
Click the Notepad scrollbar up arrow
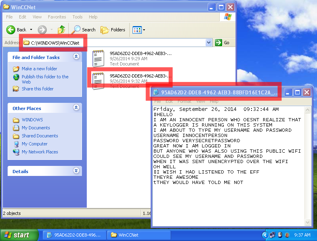pyautogui.click(x=307, y=110)
